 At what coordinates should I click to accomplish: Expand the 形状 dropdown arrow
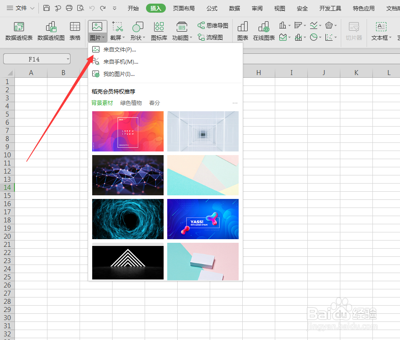pyautogui.click(x=144, y=38)
